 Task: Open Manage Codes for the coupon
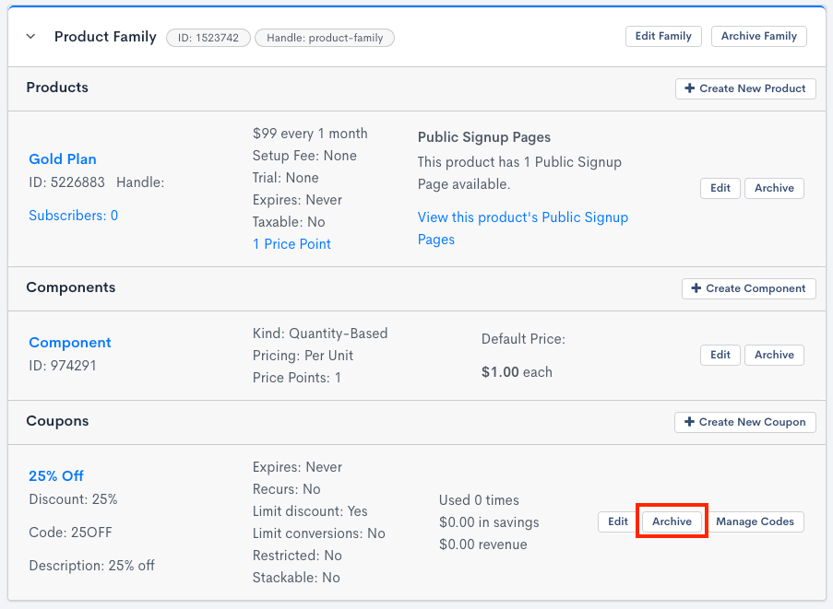[756, 521]
